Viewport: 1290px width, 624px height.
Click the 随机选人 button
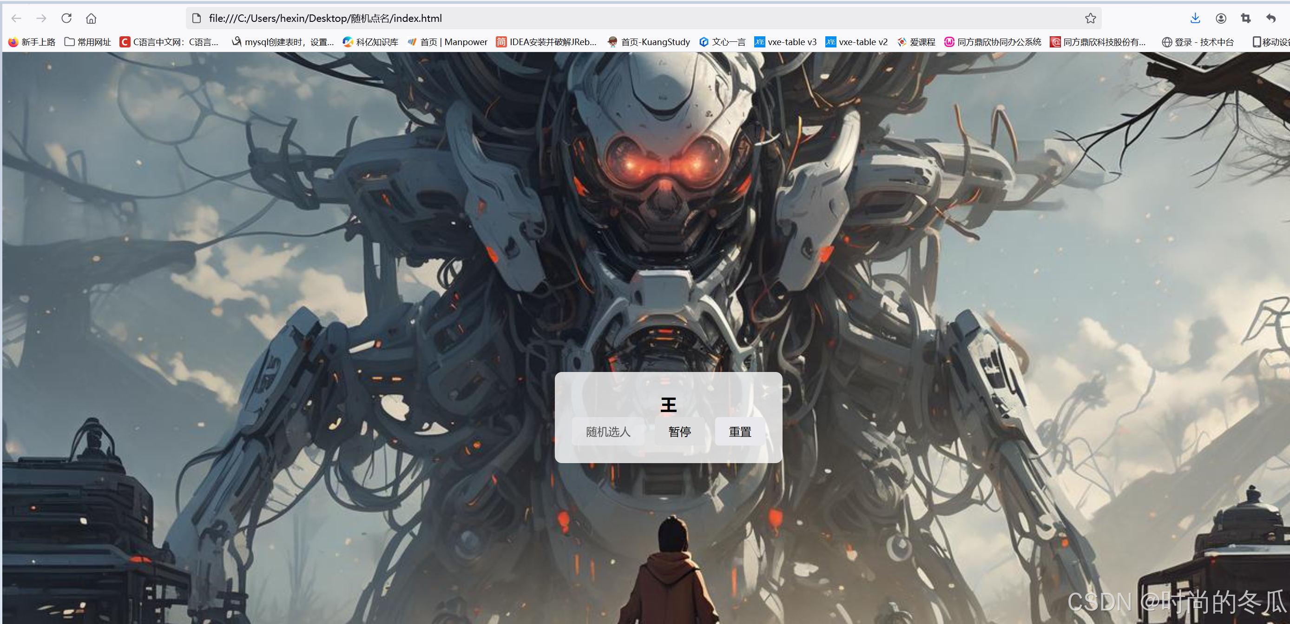608,431
